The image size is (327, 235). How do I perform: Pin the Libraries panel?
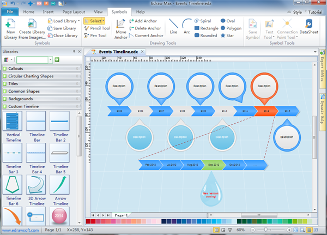pos(74,51)
